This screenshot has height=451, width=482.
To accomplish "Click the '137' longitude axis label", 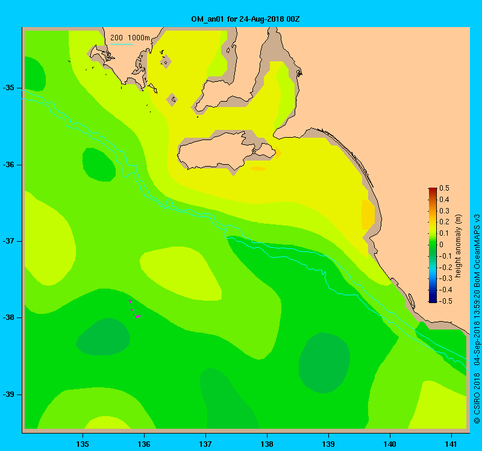I will [205, 444].
